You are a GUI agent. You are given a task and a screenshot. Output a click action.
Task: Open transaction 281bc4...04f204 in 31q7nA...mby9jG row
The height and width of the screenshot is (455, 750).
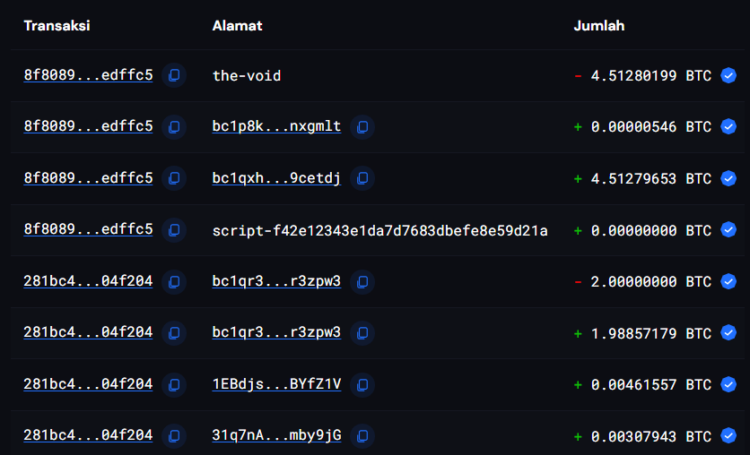click(x=88, y=435)
